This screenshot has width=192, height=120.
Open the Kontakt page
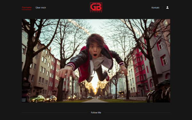click(x=156, y=8)
